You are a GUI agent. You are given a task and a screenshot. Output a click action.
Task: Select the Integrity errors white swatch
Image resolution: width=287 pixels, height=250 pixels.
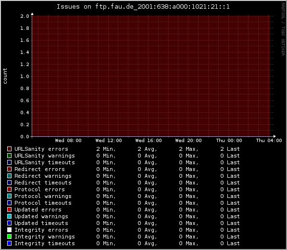click(x=9, y=230)
